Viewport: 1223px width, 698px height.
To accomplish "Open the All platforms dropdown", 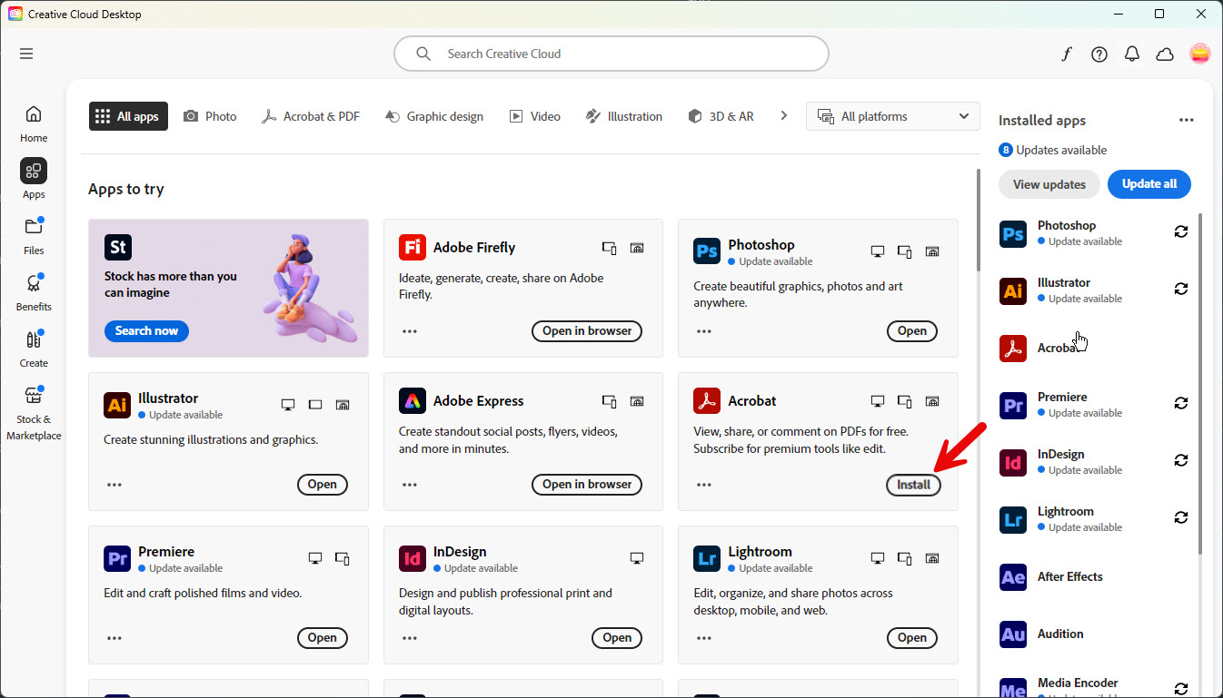I will (892, 116).
